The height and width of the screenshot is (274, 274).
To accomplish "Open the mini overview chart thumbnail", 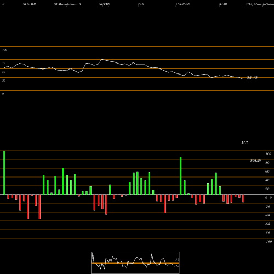I will pyautogui.click(x=135, y=262).
